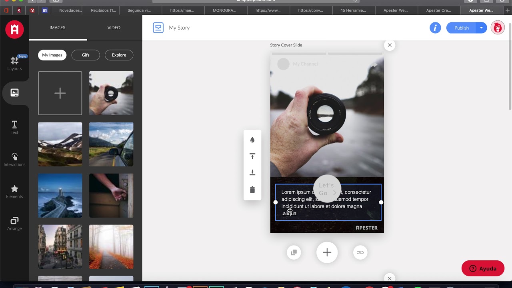Click the My Channel label on slide
512x288 pixels.
pos(305,64)
